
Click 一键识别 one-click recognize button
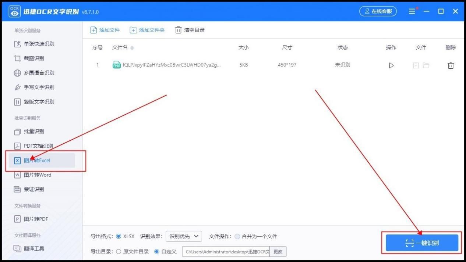pyautogui.click(x=422, y=243)
